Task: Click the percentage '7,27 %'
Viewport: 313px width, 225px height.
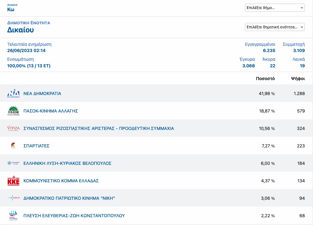Action: tap(268, 146)
